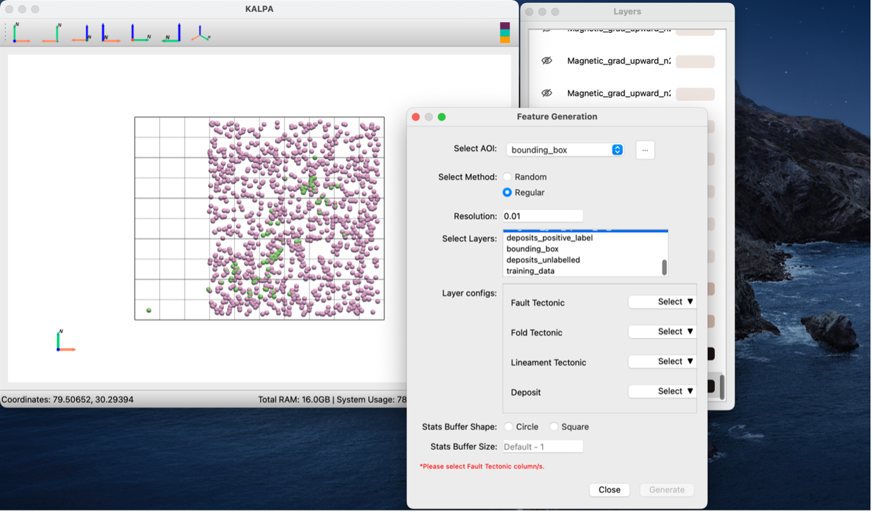Viewport: 873px width, 513px height.
Task: Select view with green N left, blue axis up
Action: tap(171, 33)
